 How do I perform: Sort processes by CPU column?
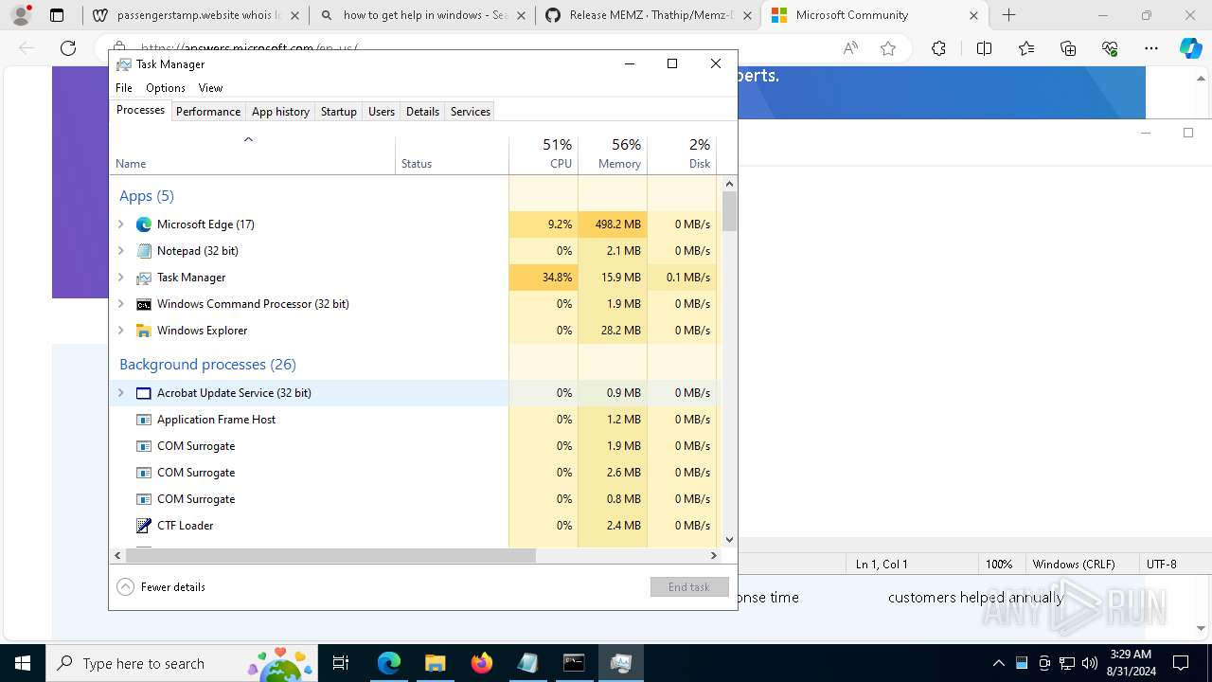point(544,154)
